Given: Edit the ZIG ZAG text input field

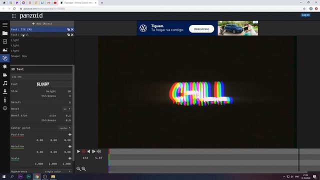Looking at the screenshot, I should coord(41,76).
